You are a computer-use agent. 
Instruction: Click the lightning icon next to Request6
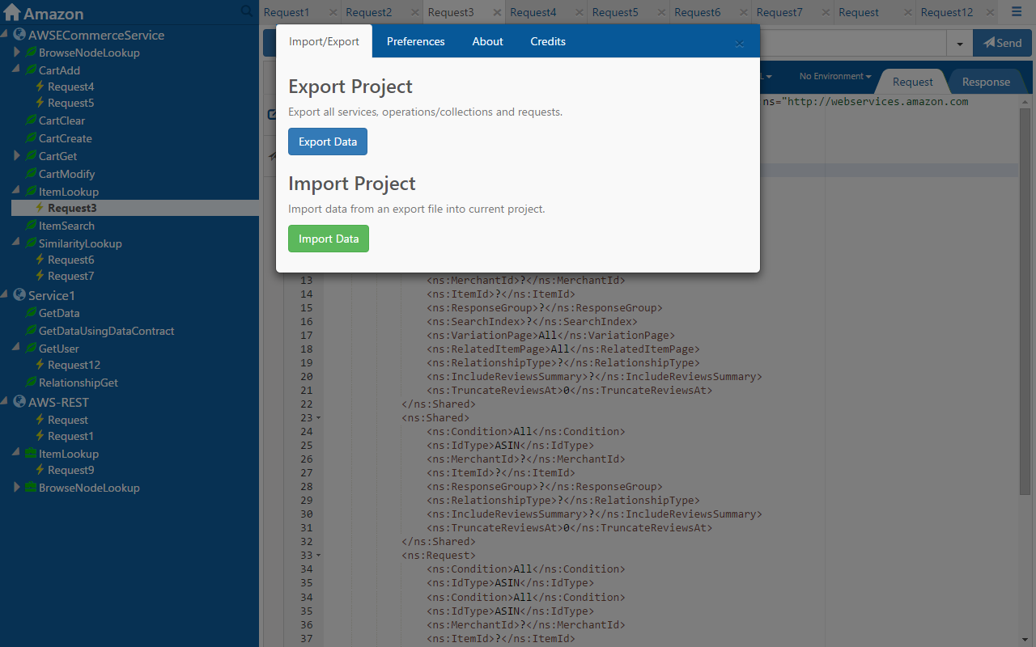[x=40, y=260]
